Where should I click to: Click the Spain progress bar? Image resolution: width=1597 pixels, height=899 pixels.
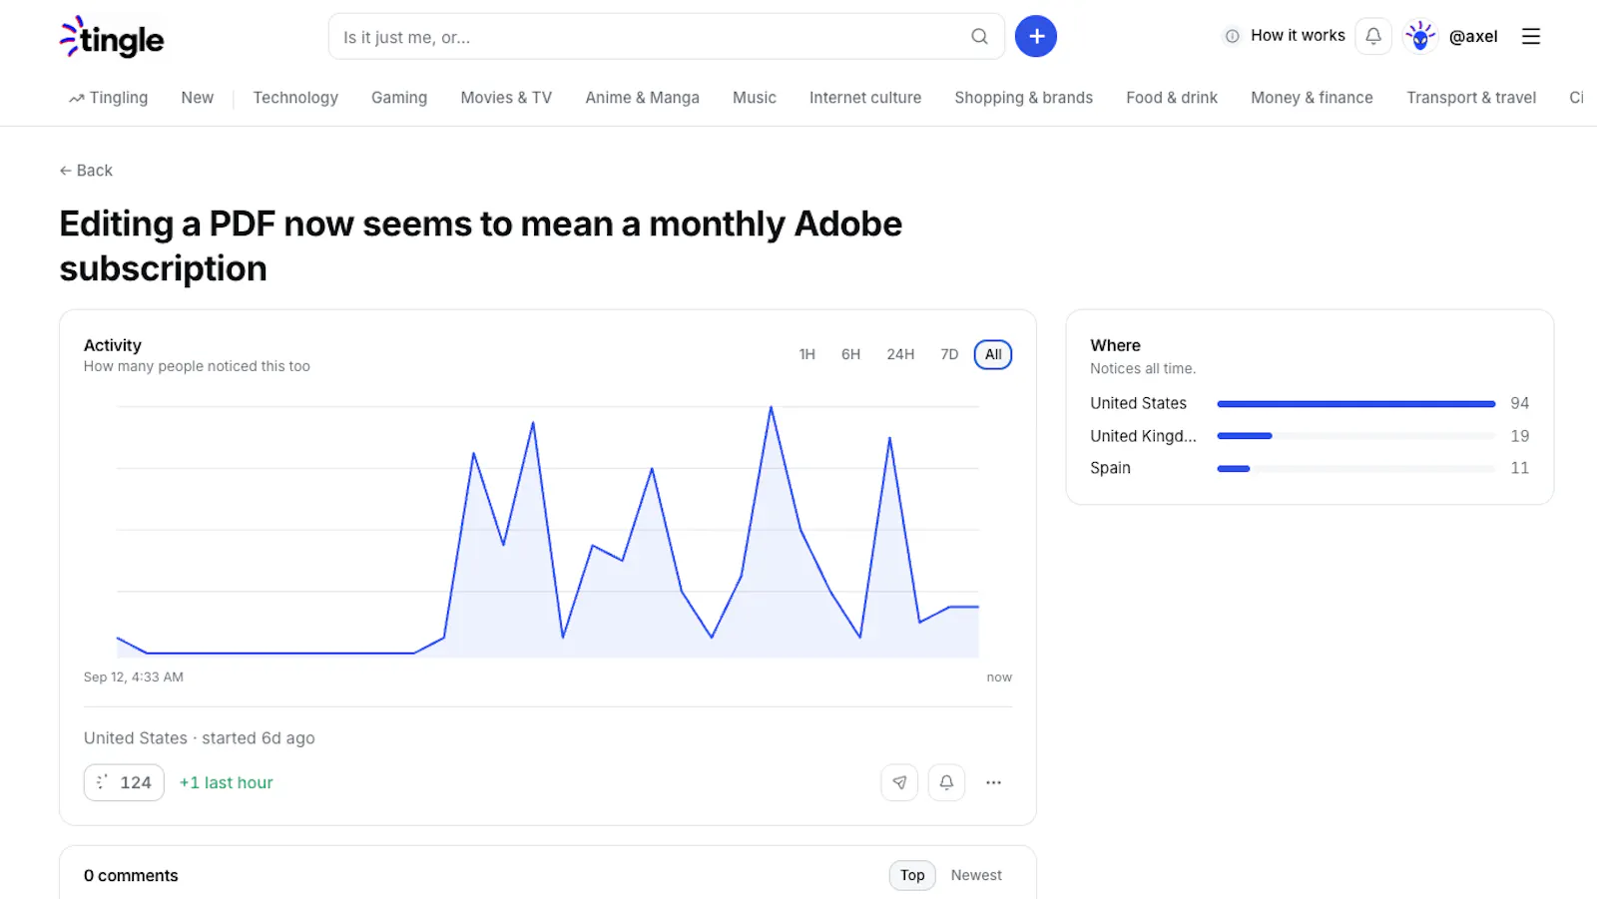point(1355,469)
